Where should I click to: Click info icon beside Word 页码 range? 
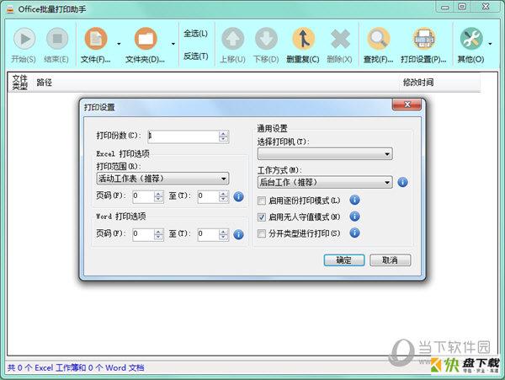coord(238,234)
